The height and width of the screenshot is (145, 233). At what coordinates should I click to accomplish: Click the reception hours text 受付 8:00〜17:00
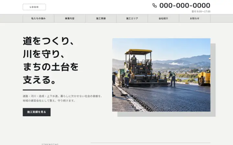(201, 12)
